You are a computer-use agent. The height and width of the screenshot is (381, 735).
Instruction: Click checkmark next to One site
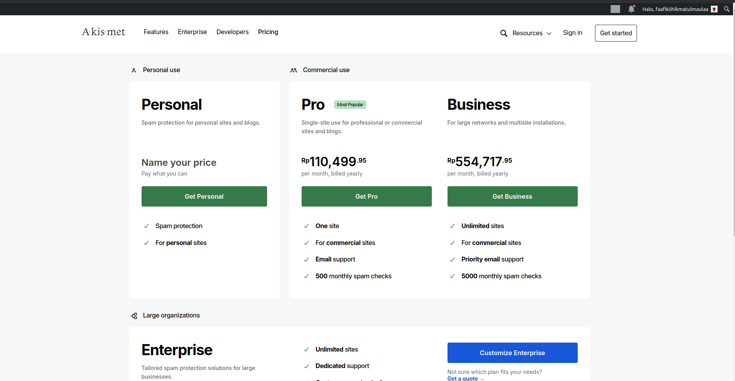(306, 226)
